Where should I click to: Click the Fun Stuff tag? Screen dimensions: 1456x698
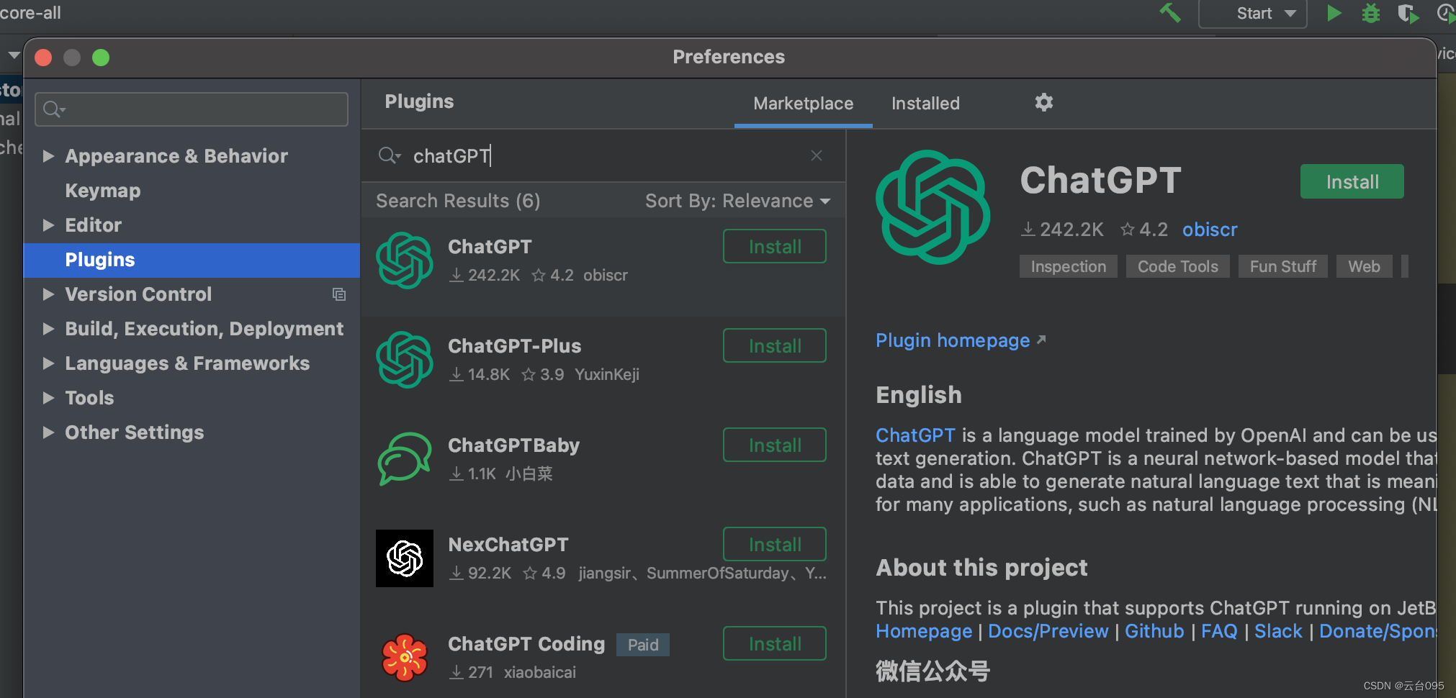1282,266
